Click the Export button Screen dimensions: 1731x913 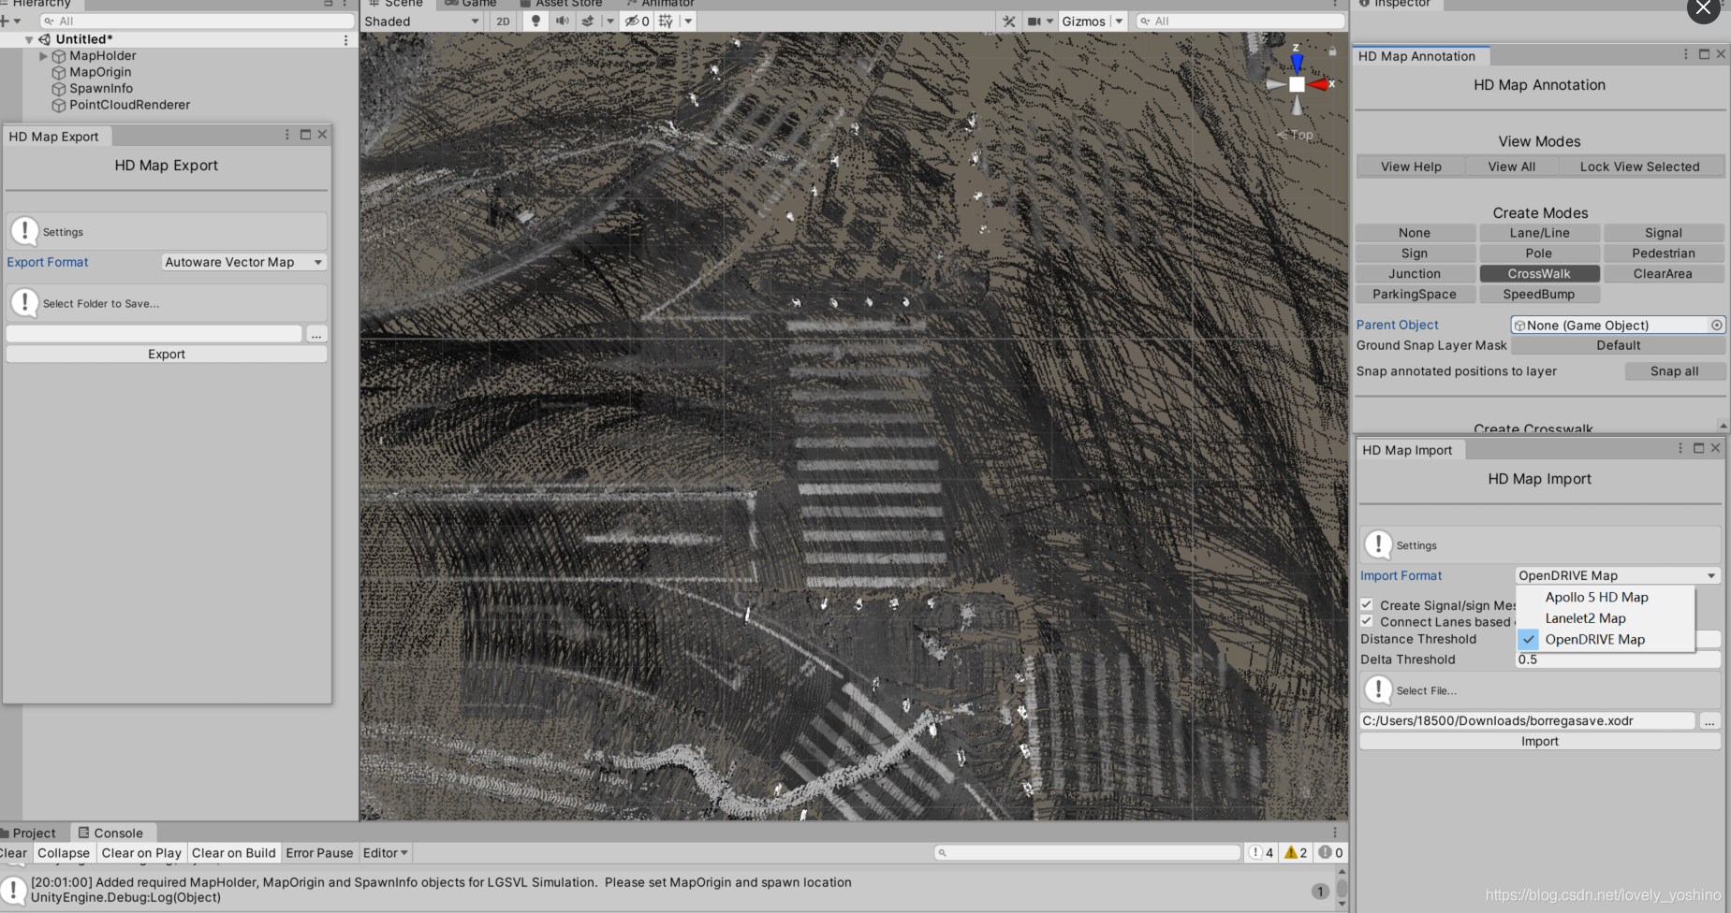167,354
